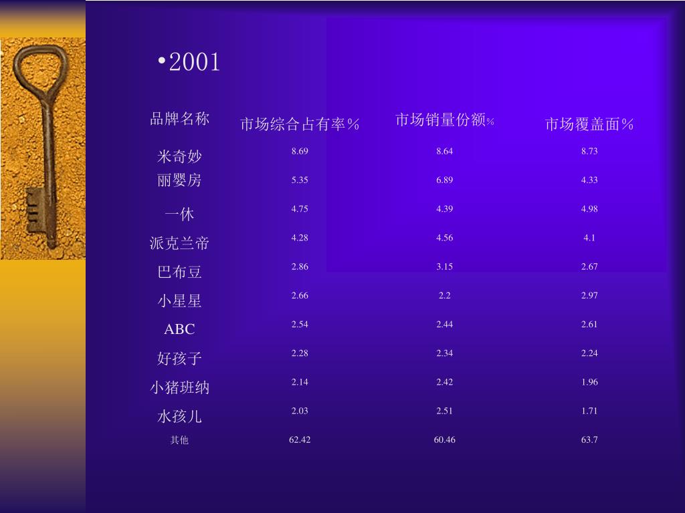This screenshot has height=513, width=685.
Task: Select the value 4.39 for 一休
Action: coord(445,209)
